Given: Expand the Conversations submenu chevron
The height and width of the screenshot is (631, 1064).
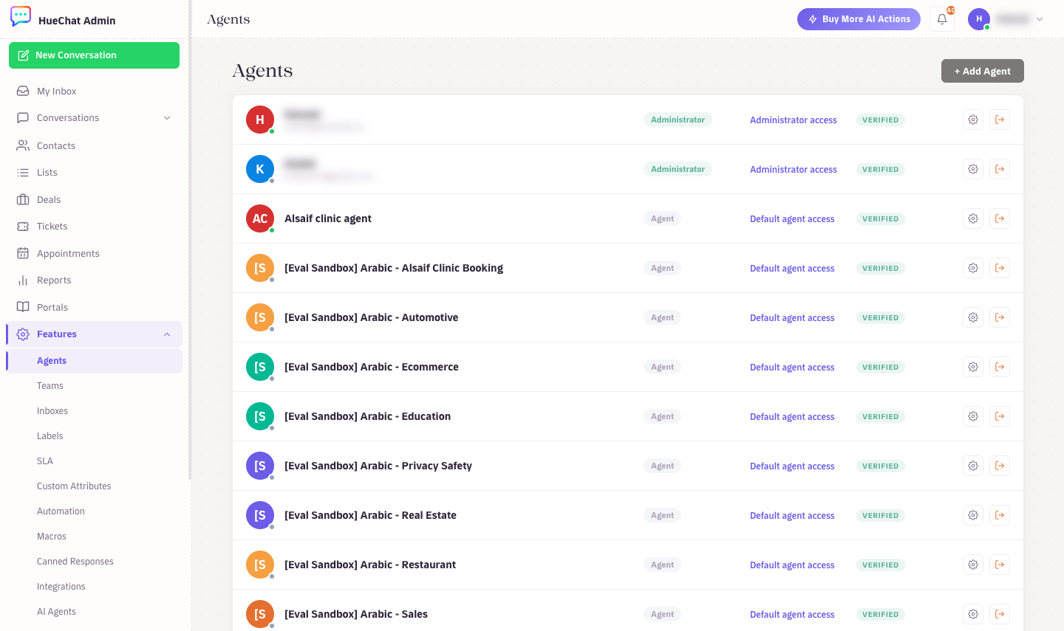Looking at the screenshot, I should point(167,118).
